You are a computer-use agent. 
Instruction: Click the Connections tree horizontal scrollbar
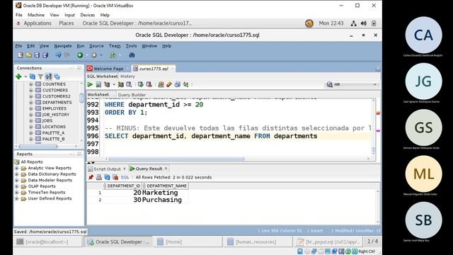[x=38, y=147]
